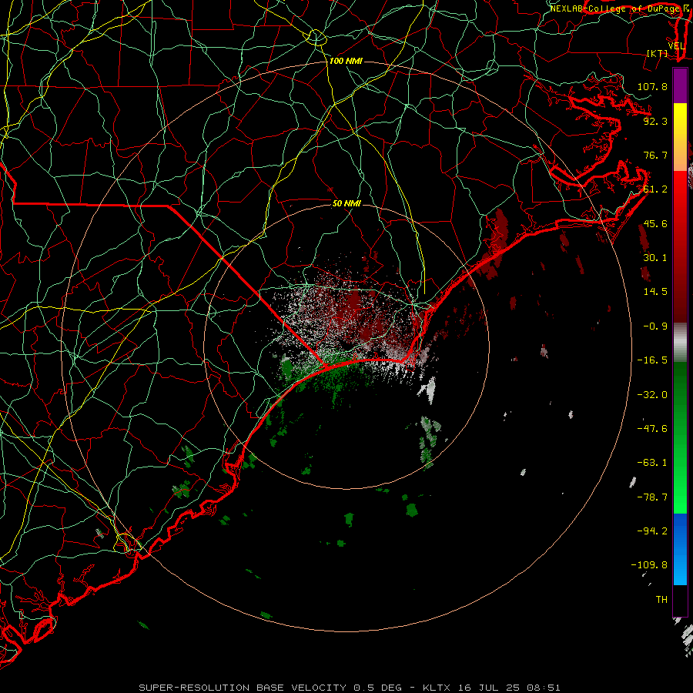This screenshot has height=693, width=693.
Task: Click the purple segment of the color bar
Action: 680,85
